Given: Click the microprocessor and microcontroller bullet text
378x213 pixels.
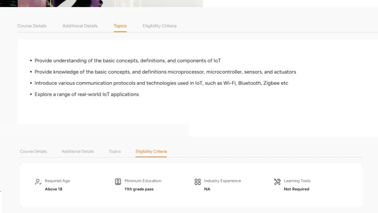Looking at the screenshot, I should click(165, 72).
